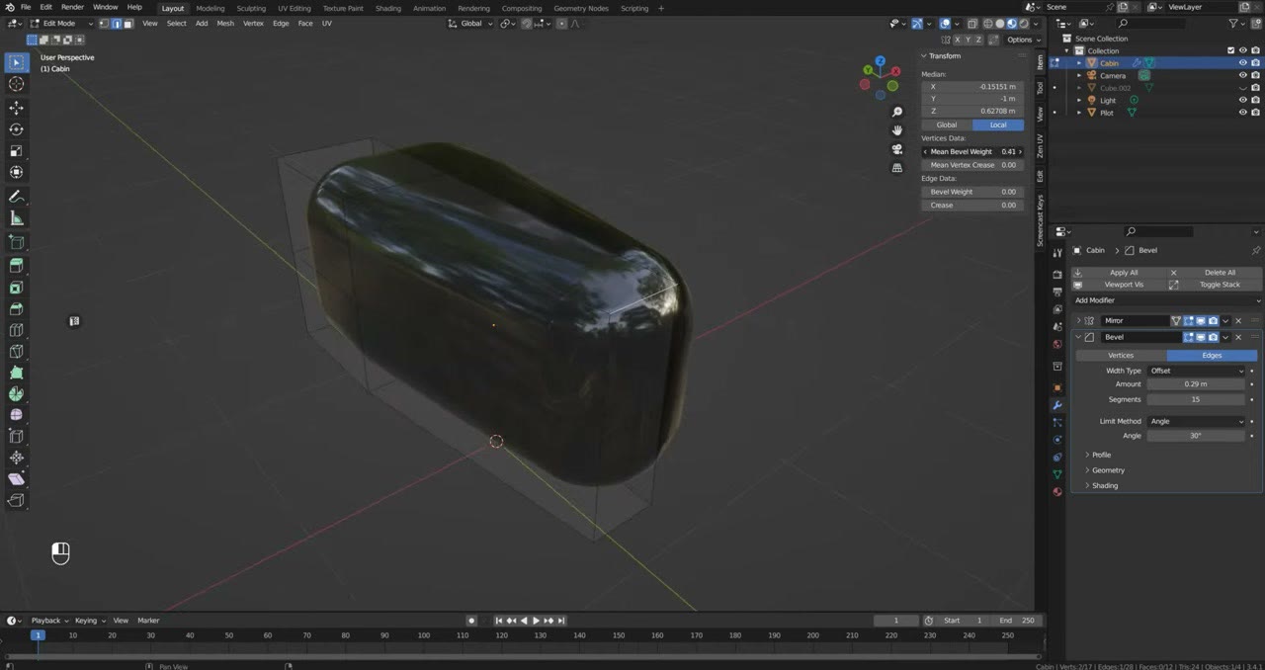Select Vertices affect mode in Bevel

(1121, 355)
